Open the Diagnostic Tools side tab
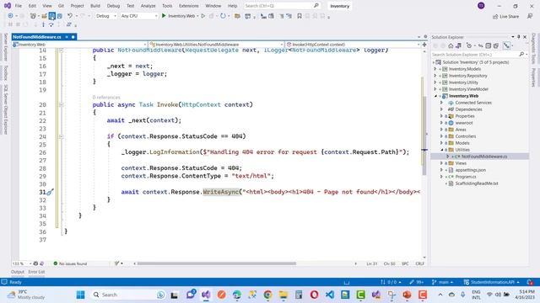This screenshot has height=303, width=540. 534,49
